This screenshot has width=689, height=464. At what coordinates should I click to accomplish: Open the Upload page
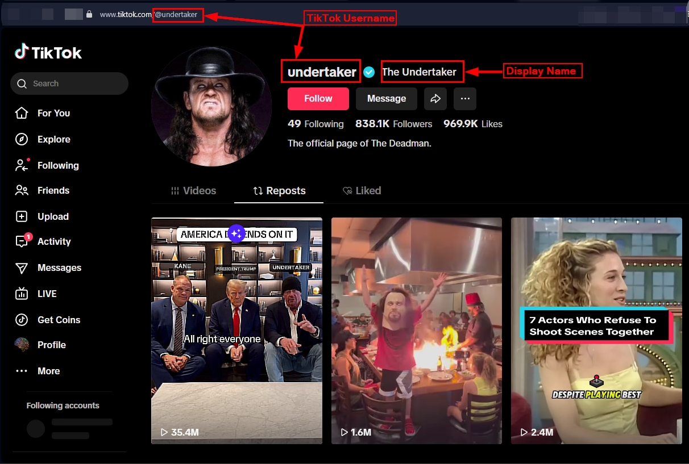click(x=53, y=216)
